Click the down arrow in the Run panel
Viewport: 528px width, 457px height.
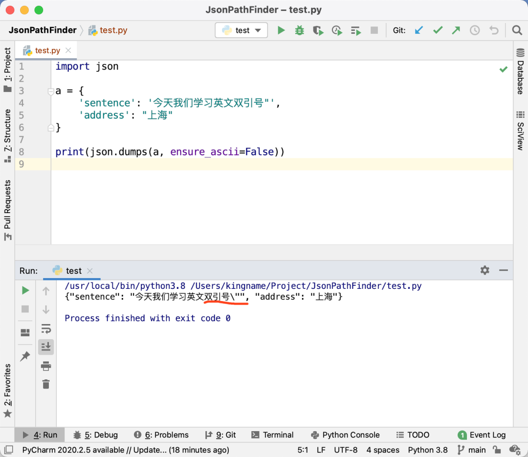46,309
